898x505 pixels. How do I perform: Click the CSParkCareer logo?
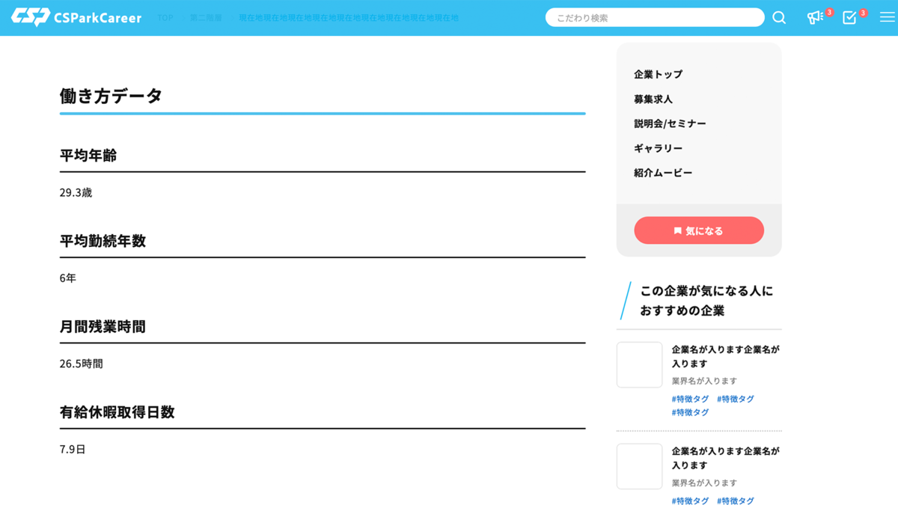[76, 17]
